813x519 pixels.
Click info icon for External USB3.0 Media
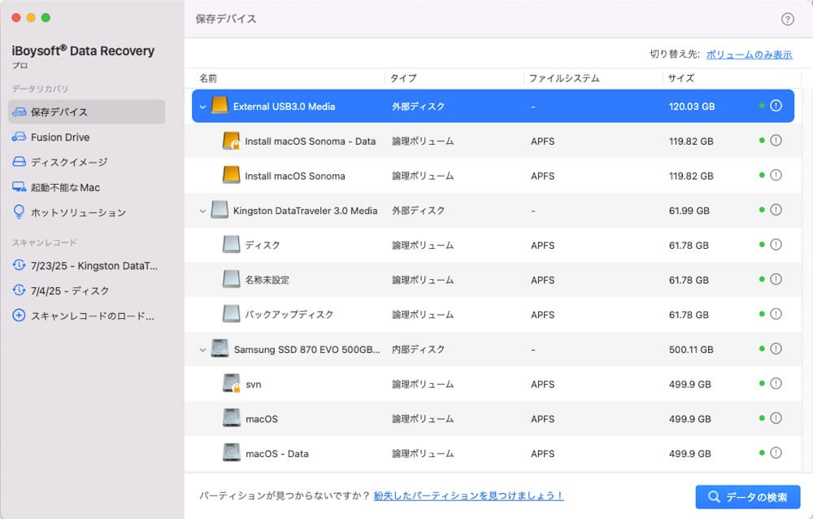(x=776, y=106)
